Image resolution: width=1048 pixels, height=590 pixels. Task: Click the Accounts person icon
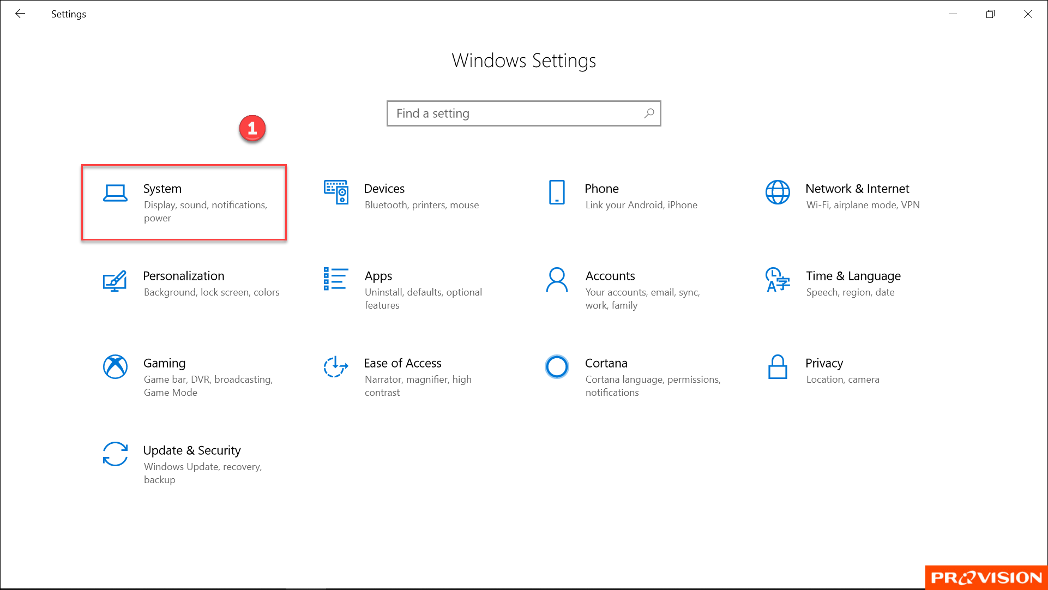(557, 279)
